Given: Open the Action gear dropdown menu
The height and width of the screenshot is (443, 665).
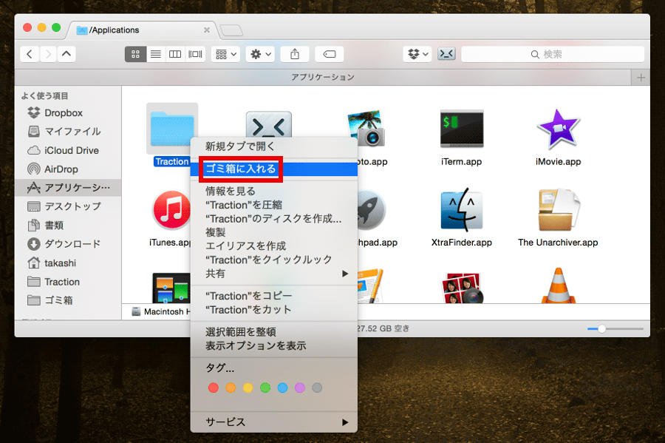Looking at the screenshot, I should point(261,54).
